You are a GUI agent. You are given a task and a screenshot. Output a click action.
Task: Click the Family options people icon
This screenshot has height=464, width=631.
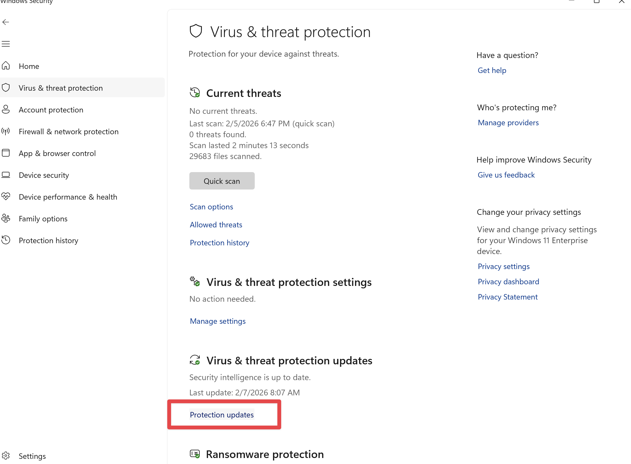click(6, 218)
